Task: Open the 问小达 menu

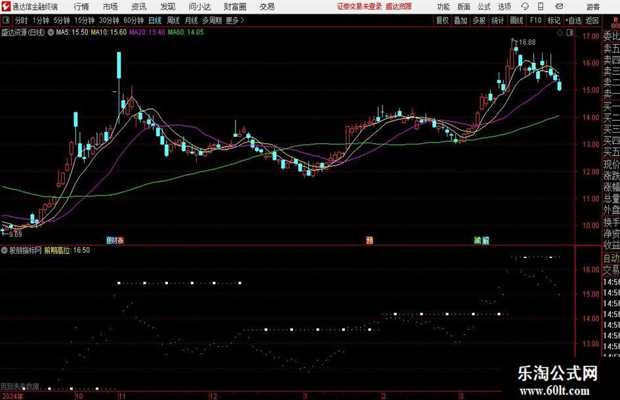Action: pyautogui.click(x=199, y=7)
